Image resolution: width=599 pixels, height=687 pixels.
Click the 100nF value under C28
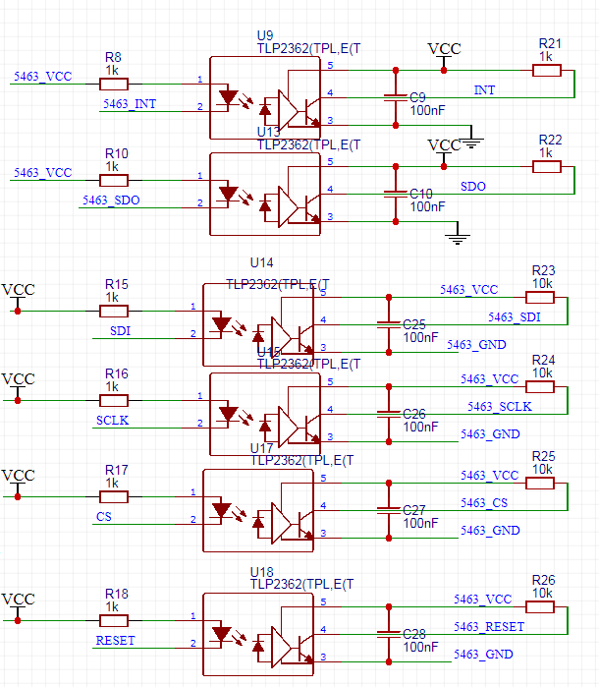pos(420,647)
